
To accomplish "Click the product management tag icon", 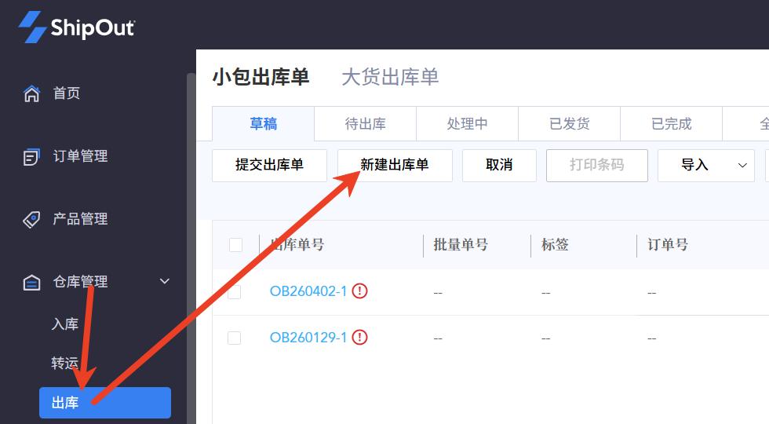I will (x=31, y=219).
